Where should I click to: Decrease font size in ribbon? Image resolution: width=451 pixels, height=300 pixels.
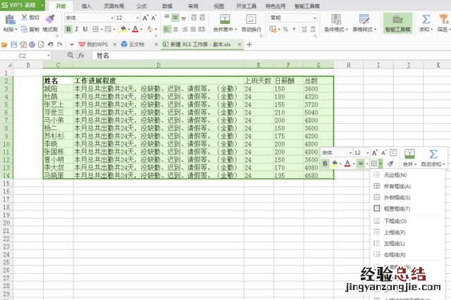click(x=154, y=18)
